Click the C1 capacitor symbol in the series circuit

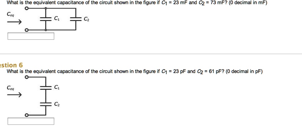coord(46,87)
